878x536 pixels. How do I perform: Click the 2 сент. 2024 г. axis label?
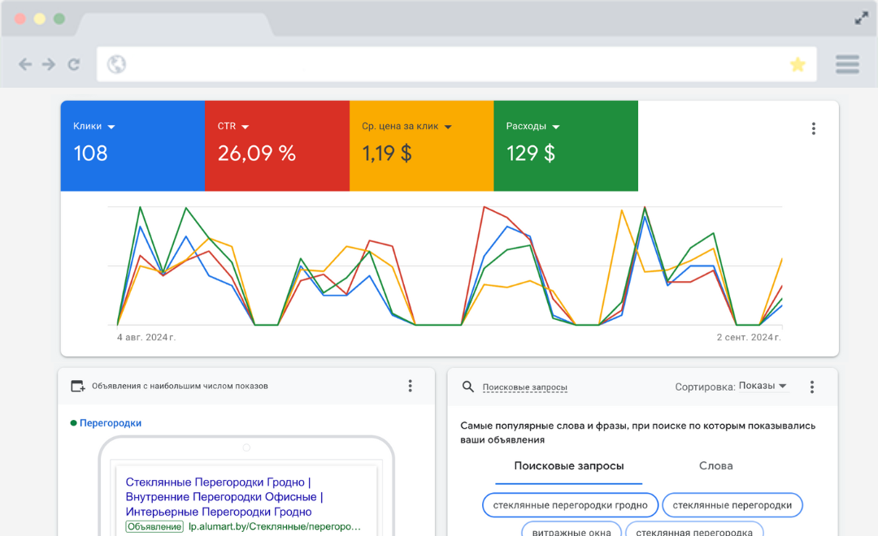point(749,337)
